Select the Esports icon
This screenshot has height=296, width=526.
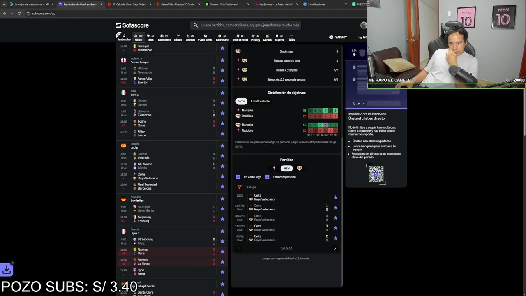tap(279, 37)
